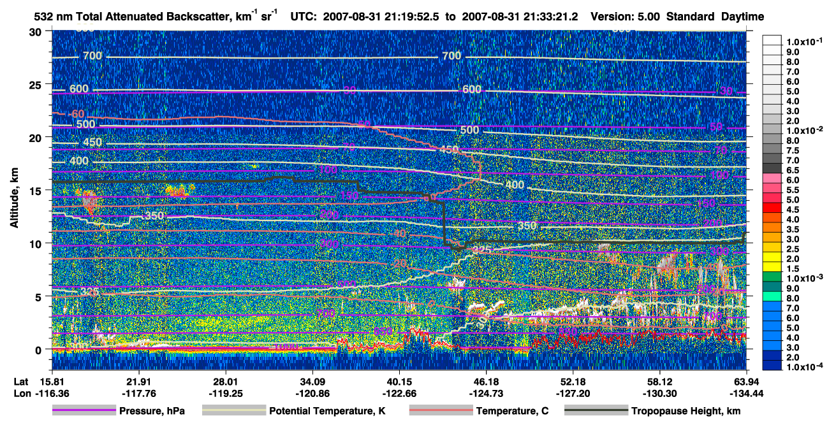Click longitude value '-116.36'
This screenshot has height=425, width=829.
[52, 394]
